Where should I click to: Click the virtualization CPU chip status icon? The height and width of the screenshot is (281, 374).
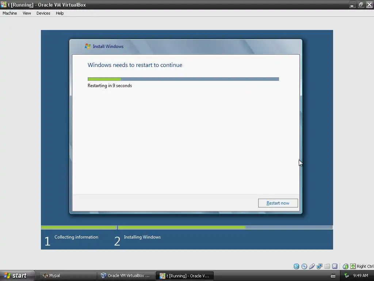click(335, 266)
